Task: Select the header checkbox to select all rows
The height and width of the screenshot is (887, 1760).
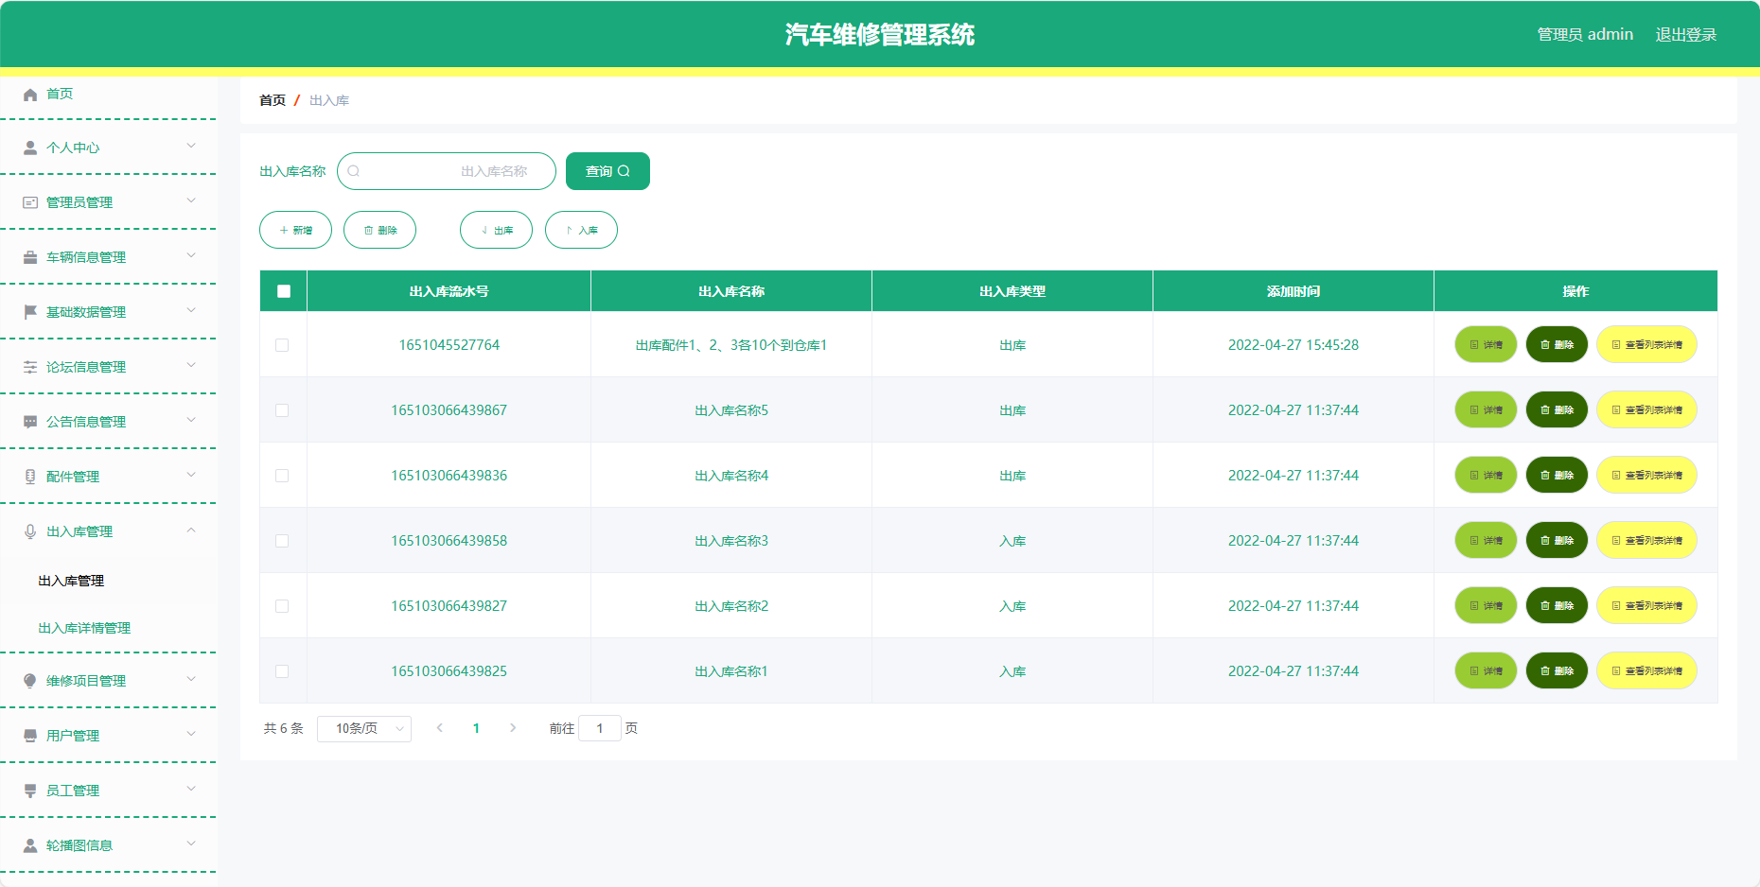Action: tap(284, 291)
